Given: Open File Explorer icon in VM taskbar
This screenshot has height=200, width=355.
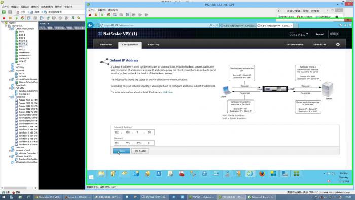Looking at the screenshot, I should 101,174.
